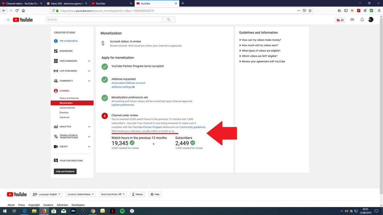
Task: Open the account avatar menu
Action: (371, 20)
